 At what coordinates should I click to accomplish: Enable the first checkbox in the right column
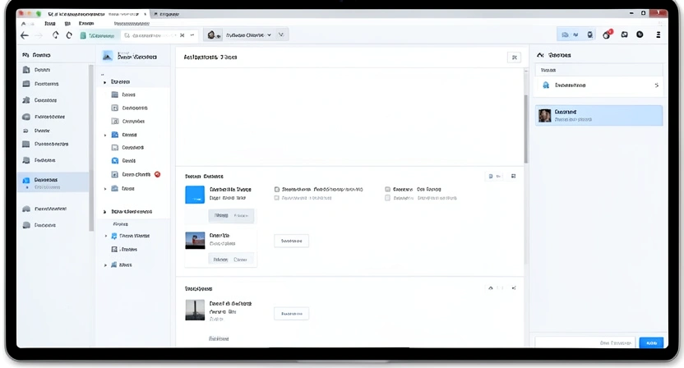coord(388,189)
